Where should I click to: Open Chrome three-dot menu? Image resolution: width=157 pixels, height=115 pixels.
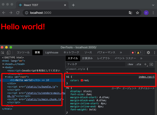click(153, 13)
